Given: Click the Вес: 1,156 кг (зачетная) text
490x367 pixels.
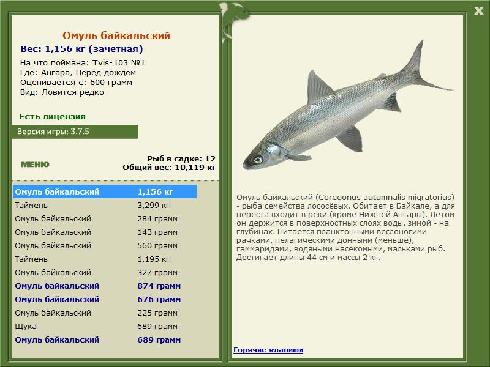Looking at the screenshot, I should click(x=81, y=49).
